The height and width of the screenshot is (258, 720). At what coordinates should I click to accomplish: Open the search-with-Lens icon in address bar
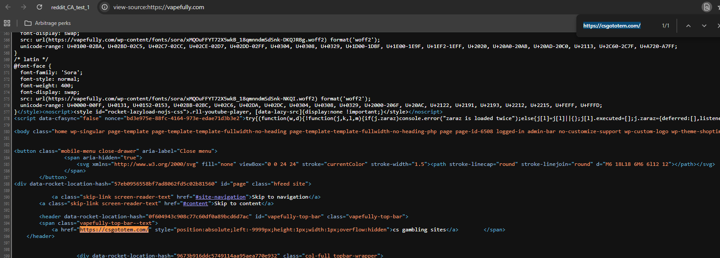(x=706, y=7)
